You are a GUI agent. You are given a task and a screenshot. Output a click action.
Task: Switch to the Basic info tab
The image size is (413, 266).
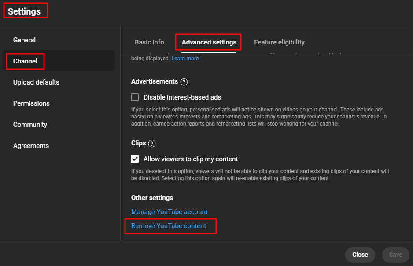point(149,42)
